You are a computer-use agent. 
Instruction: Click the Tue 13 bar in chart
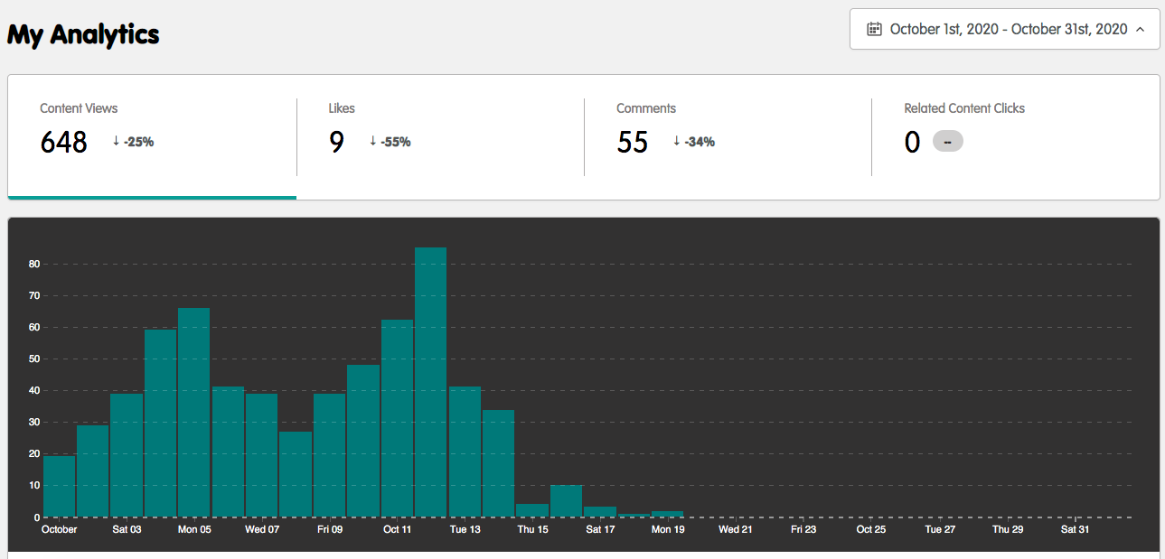[x=465, y=452]
